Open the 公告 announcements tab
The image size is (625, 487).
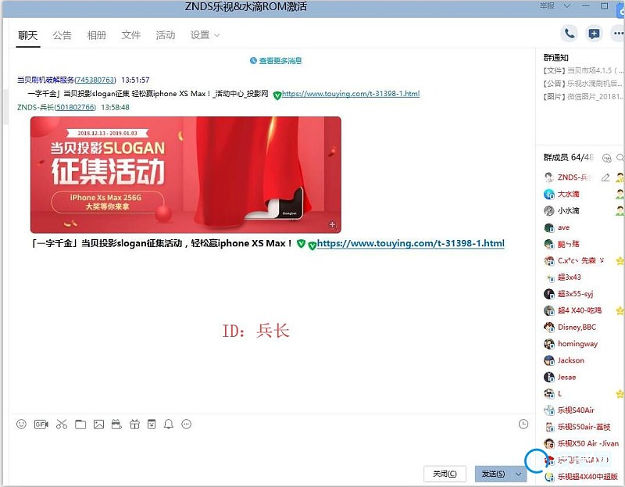click(x=62, y=35)
